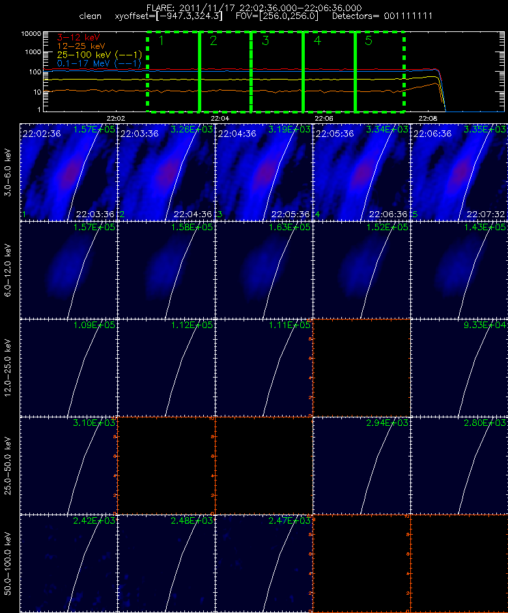
Task: Click the solid green divider between intervals 4 and 5
Action: click(356, 72)
